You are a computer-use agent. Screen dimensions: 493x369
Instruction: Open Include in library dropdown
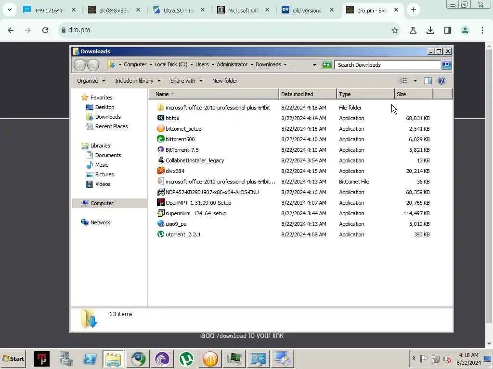click(138, 81)
